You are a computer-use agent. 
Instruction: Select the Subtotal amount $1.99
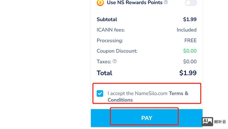click(190, 19)
